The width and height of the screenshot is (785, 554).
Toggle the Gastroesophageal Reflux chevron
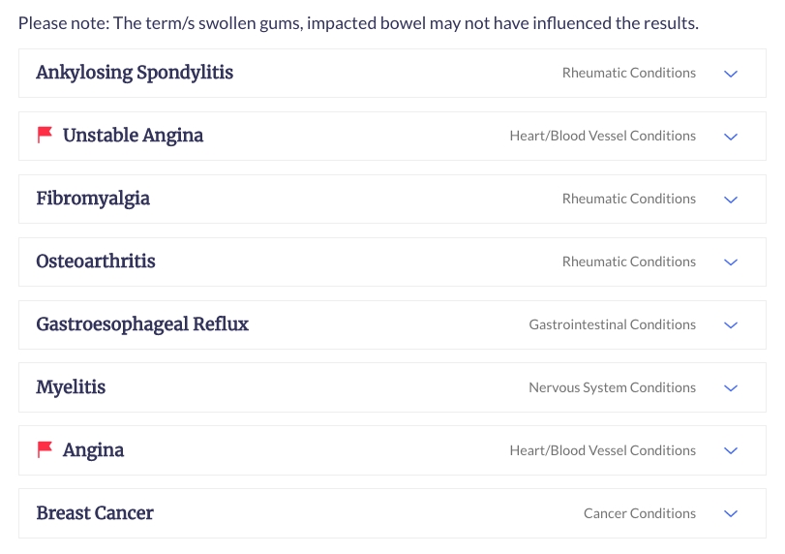[x=731, y=325]
